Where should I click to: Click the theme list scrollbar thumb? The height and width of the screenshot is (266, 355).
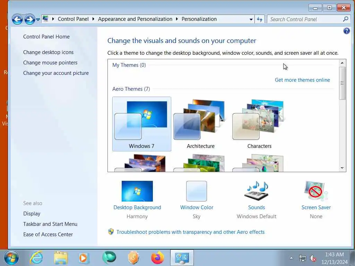pyautogui.click(x=342, y=83)
